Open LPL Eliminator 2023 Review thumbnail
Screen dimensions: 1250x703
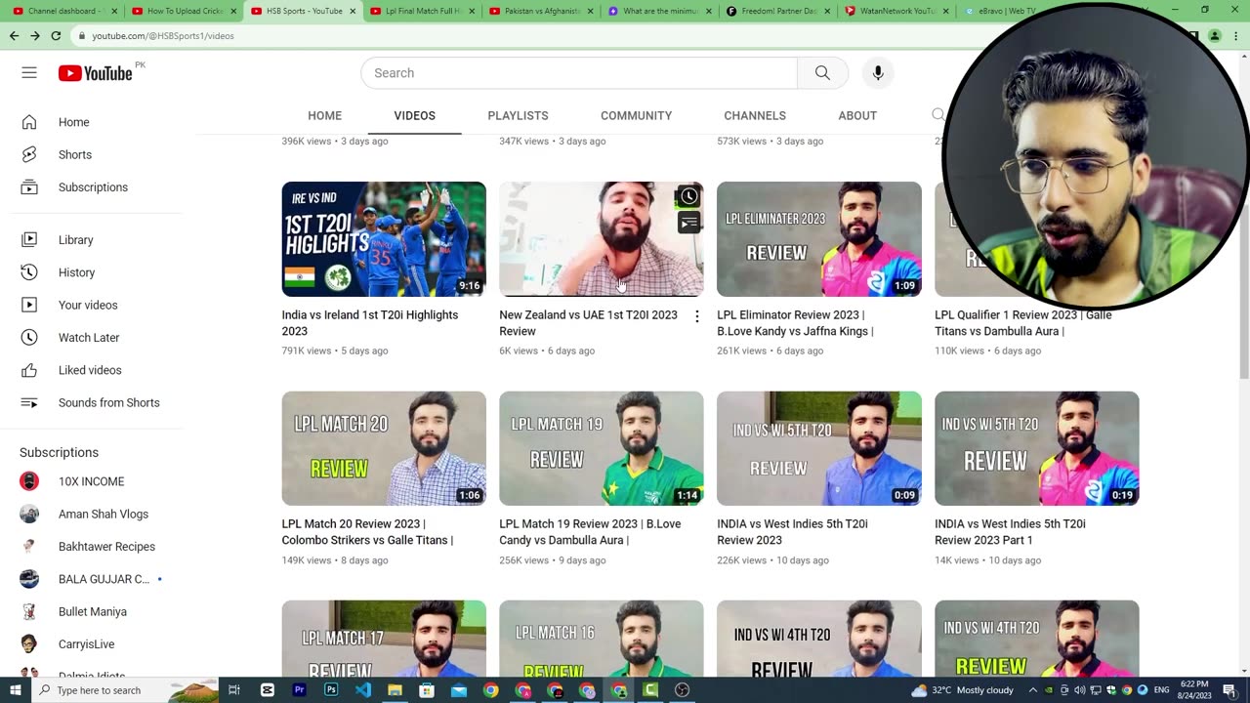click(x=819, y=239)
